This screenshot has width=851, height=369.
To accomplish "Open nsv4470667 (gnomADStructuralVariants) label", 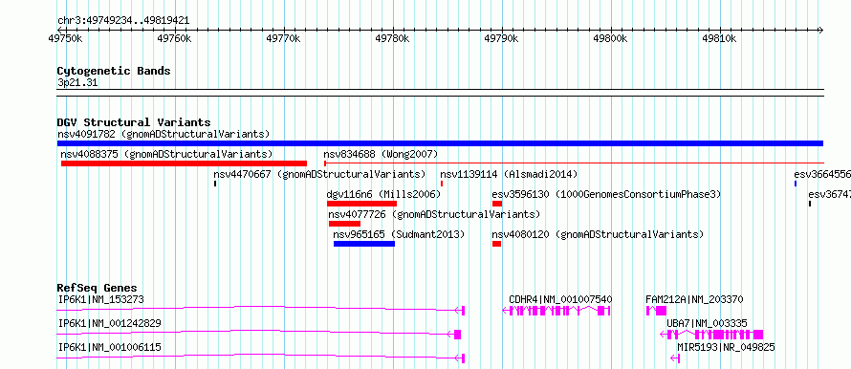I will point(319,174).
